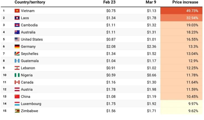Click Austria's $1.98 Mar 9 price
This screenshot has width=204, height=120.
[152, 90]
